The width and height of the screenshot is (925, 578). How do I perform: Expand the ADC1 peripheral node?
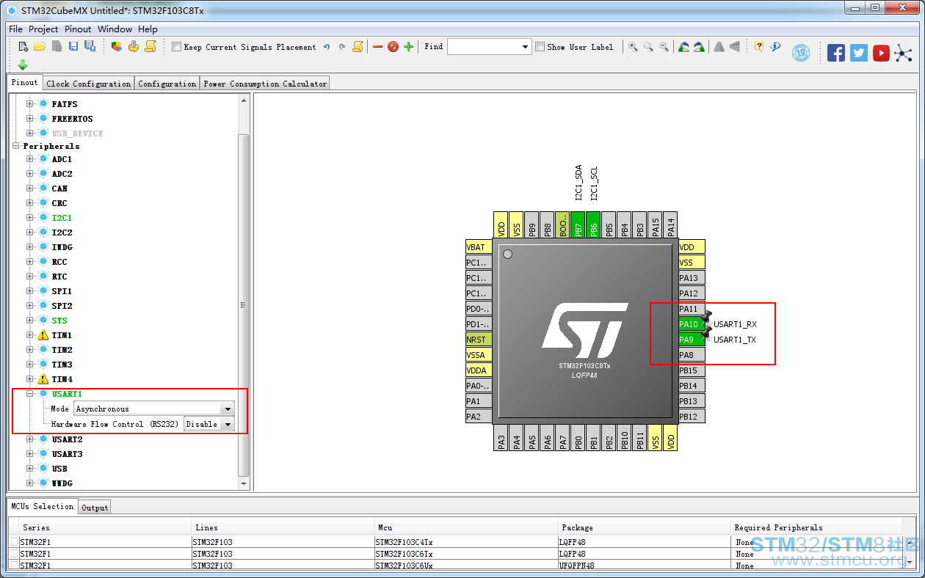[x=30, y=159]
